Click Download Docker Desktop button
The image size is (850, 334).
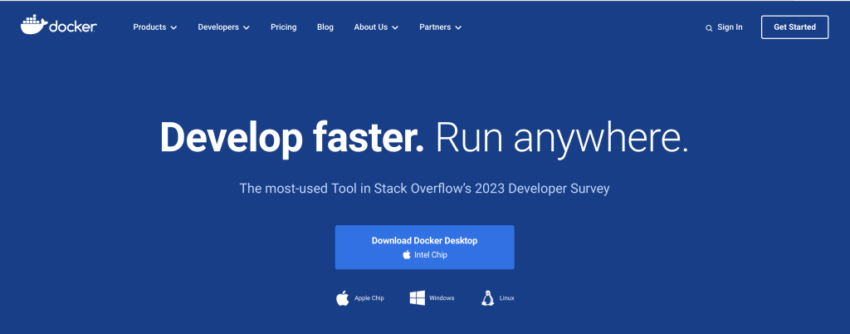pos(424,248)
